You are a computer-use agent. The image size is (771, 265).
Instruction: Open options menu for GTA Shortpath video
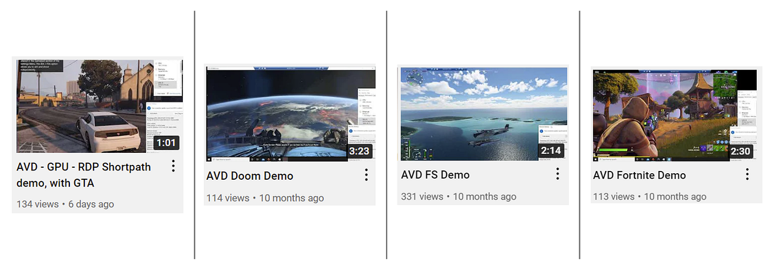tap(173, 165)
